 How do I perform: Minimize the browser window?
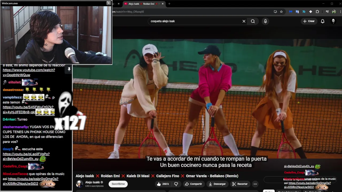click(323, 4)
